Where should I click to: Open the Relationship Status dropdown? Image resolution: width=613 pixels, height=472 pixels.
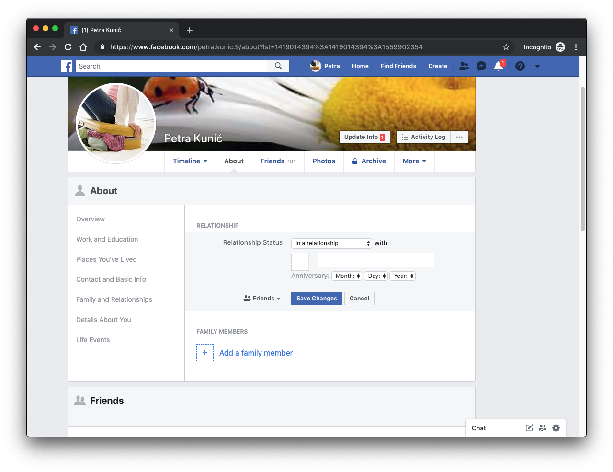[331, 243]
